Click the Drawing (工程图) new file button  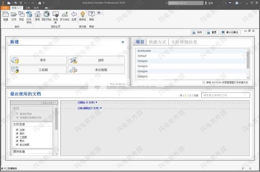pyautogui.click(x=38, y=70)
